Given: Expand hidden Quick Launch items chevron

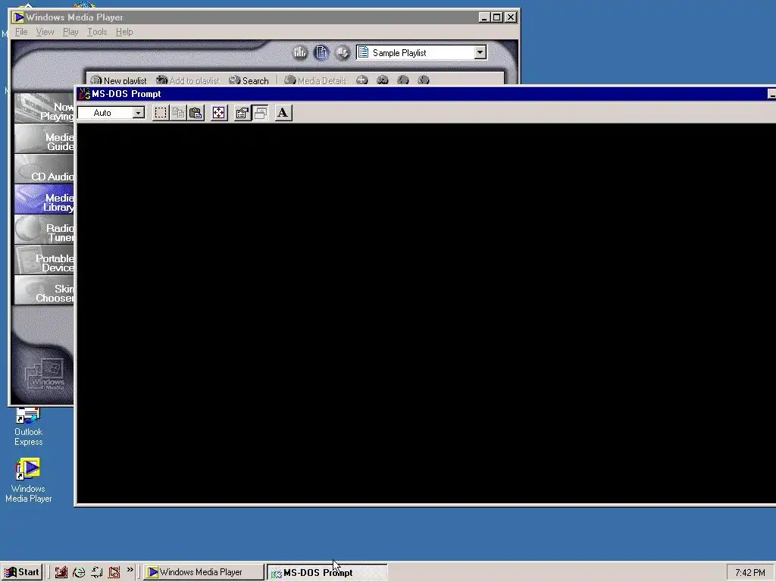Looking at the screenshot, I should [x=130, y=570].
